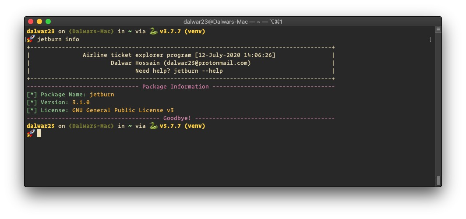Click 'GNU General Public License v3' text
The image size is (466, 219).
pyautogui.click(x=123, y=110)
